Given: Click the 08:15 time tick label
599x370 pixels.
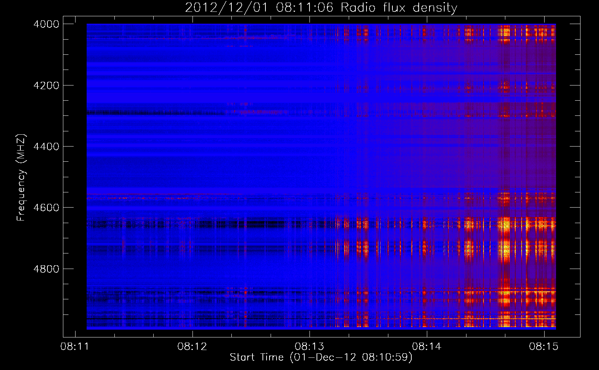Looking at the screenshot, I should (x=544, y=347).
